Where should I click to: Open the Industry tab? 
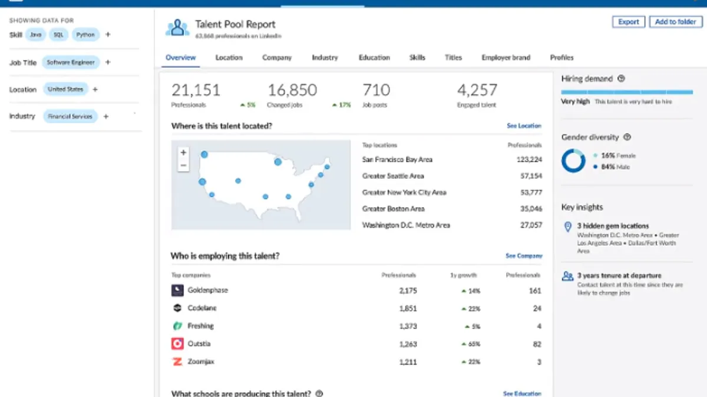click(x=325, y=58)
